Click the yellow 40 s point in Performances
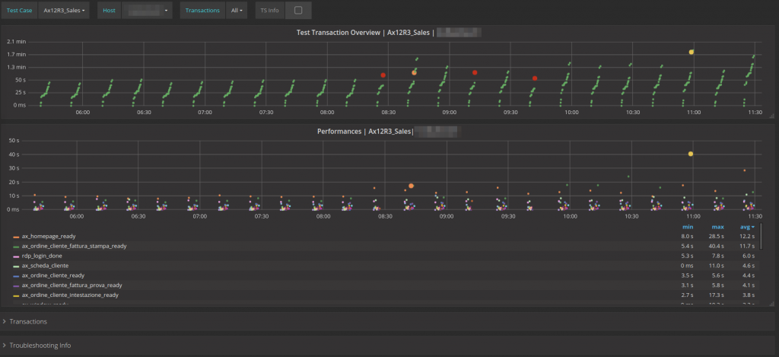 point(691,154)
